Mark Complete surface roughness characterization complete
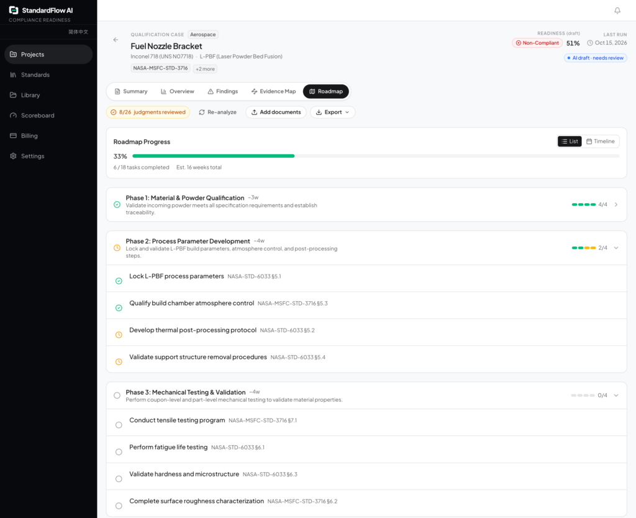This screenshot has width=636, height=518. tap(119, 506)
